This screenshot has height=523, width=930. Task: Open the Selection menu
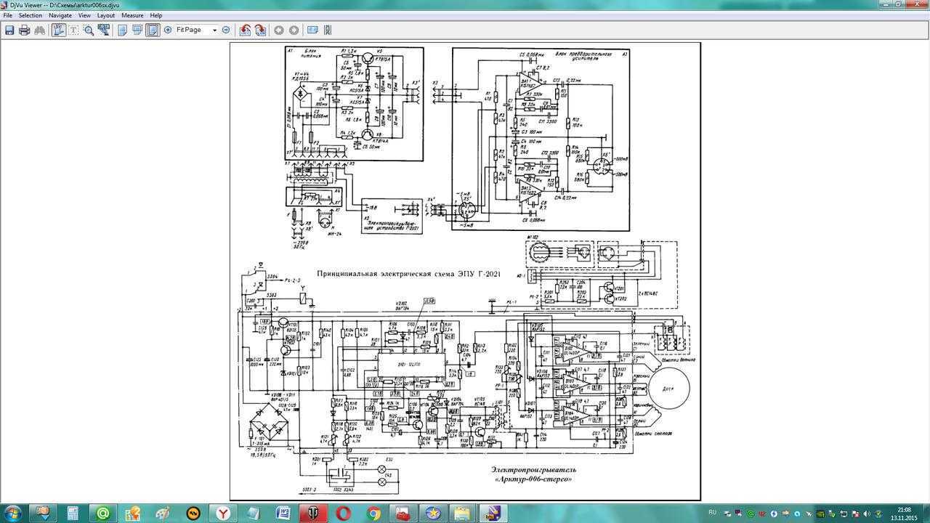pyautogui.click(x=30, y=15)
